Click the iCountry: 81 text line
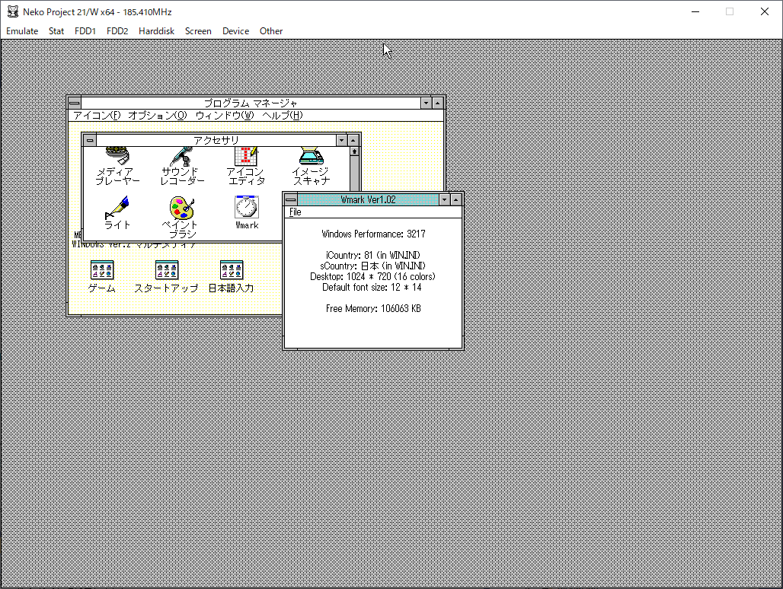The height and width of the screenshot is (589, 783). tap(373, 256)
